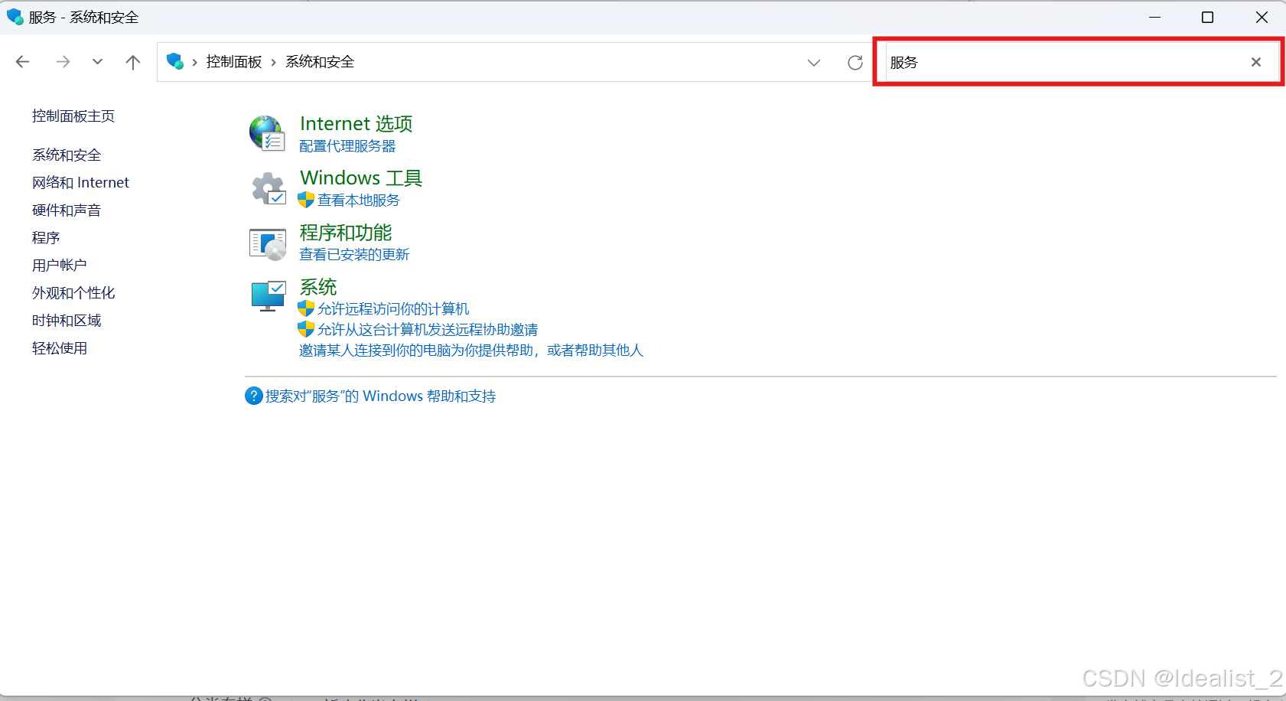Open 网络和 Internet in the sidebar

[x=80, y=183]
